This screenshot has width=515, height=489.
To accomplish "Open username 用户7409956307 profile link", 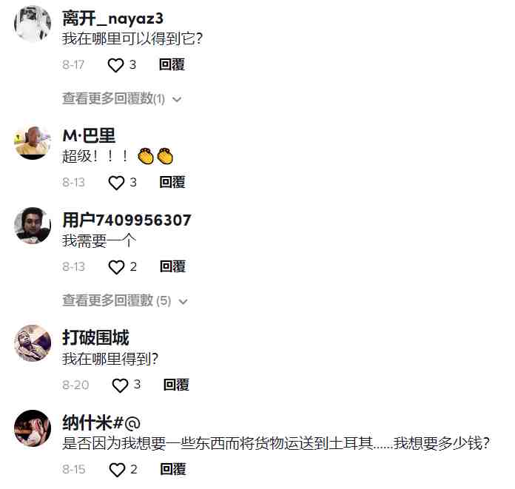I will pos(127,220).
